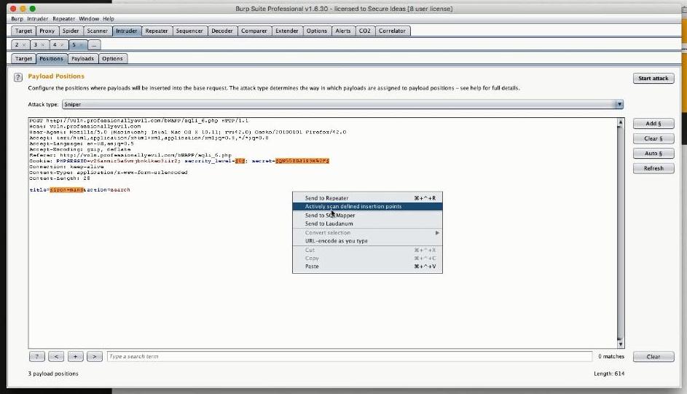The height and width of the screenshot is (394, 687).
Task: Click the highlighted security_level payload value
Action: pyautogui.click(x=240, y=161)
